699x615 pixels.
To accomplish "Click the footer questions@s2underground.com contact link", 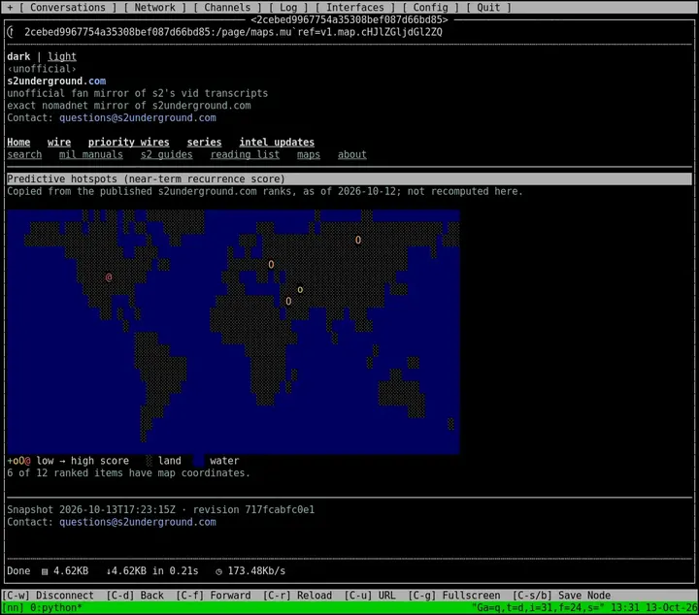I will tap(138, 522).
